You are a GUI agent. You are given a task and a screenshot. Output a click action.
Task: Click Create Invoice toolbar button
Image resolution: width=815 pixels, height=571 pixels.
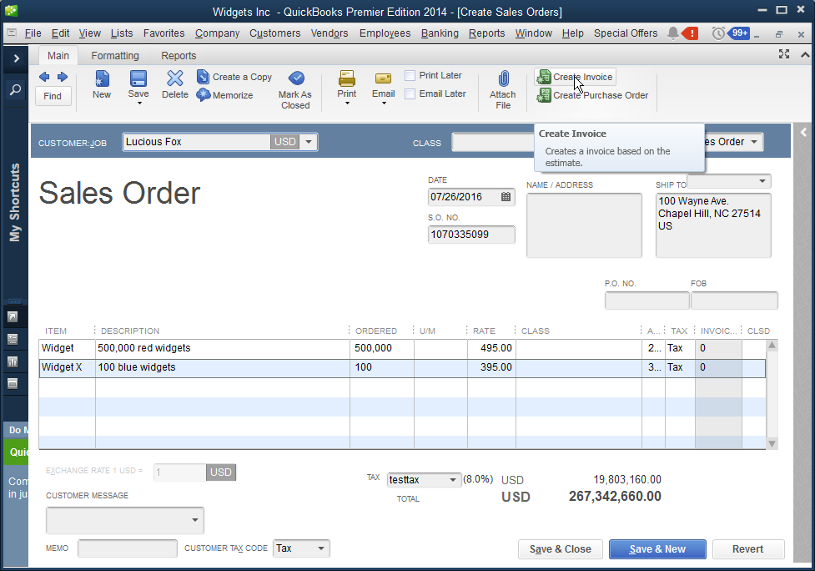click(575, 77)
